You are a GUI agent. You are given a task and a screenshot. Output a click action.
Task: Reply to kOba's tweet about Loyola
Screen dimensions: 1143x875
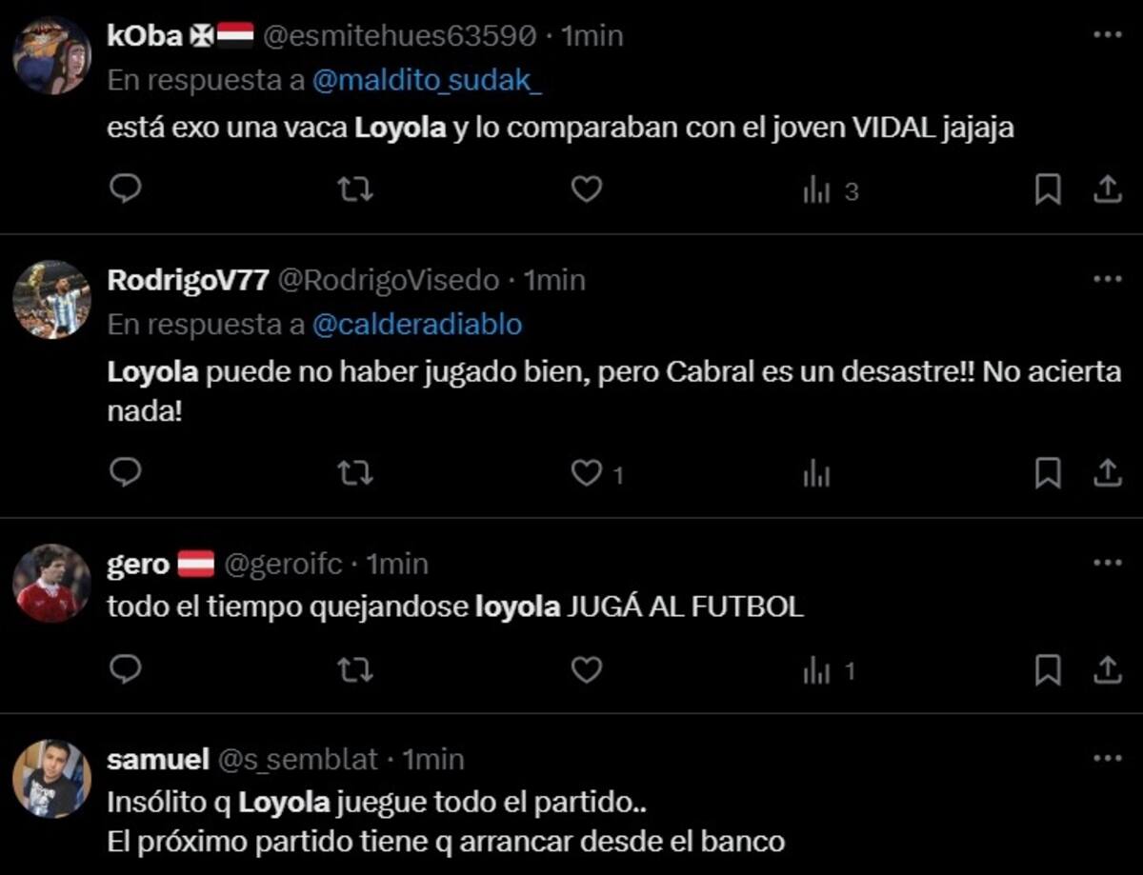point(126,190)
